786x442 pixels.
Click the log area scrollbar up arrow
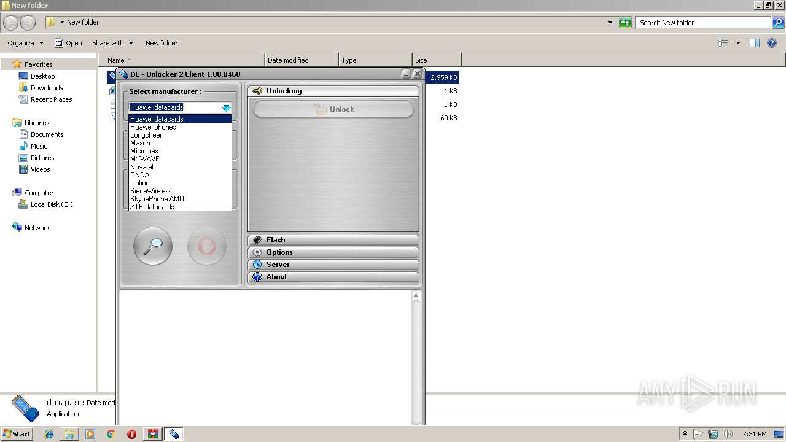[416, 295]
